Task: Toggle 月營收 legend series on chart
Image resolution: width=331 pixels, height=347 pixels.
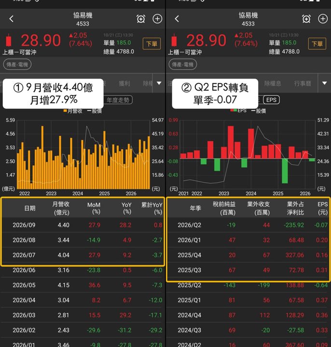Action: 73,111
